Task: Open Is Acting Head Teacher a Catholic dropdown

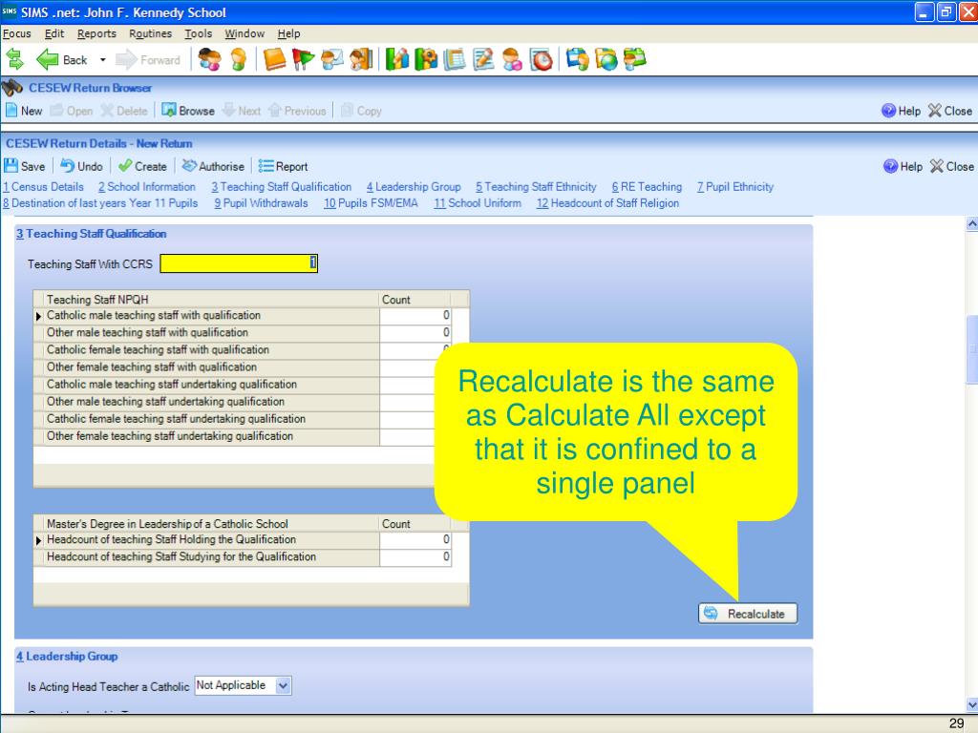Action: coord(283,685)
